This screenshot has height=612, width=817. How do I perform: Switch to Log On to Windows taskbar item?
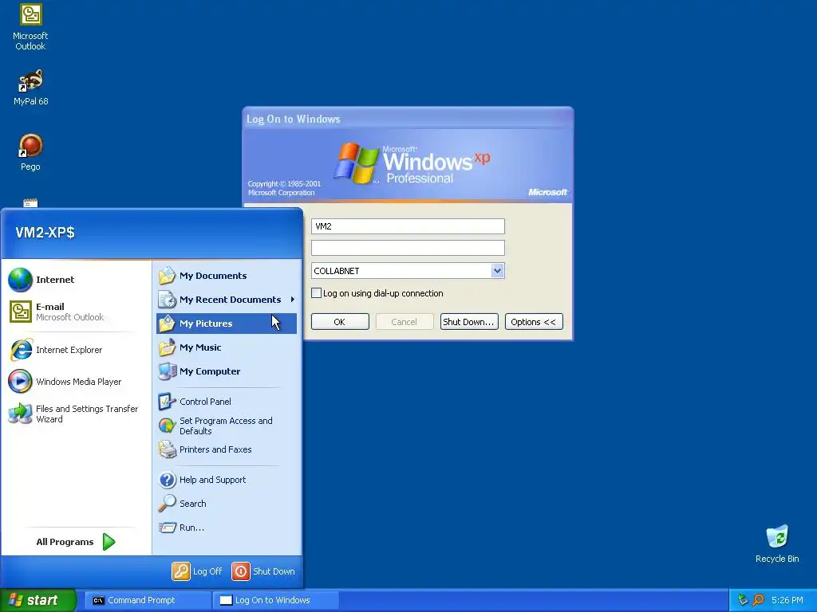275,600
